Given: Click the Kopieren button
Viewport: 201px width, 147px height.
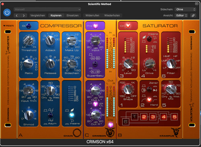Looking at the screenshot, I should point(56,16).
